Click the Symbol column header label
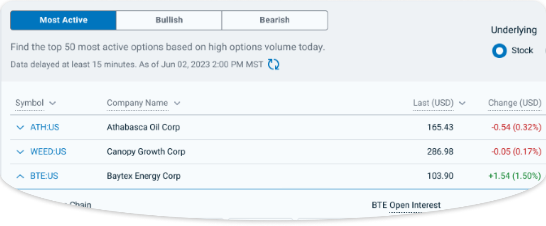Viewport: 546px width, 226px height. tap(30, 103)
